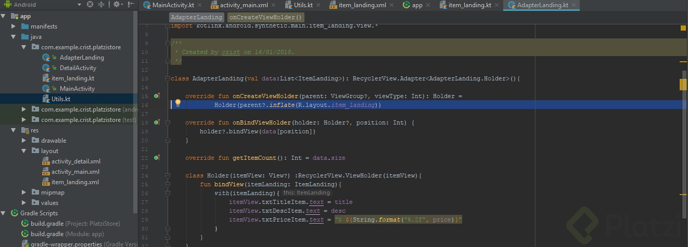Screen dimensions: 688x247
Task: Open build.gradle (Module: app)
Action: tap(67, 234)
